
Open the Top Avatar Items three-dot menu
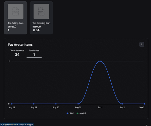pyautogui.click(x=142, y=44)
